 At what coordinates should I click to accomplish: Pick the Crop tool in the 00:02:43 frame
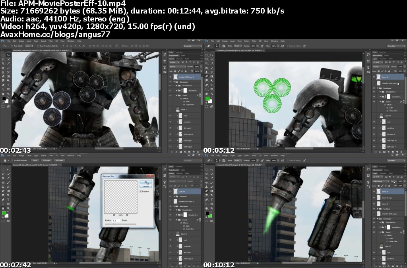pos(3,63)
